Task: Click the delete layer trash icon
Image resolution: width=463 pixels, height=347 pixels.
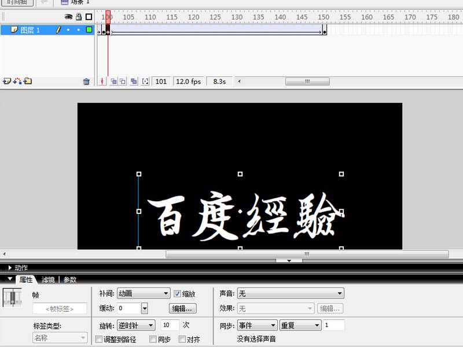Action: (x=86, y=82)
